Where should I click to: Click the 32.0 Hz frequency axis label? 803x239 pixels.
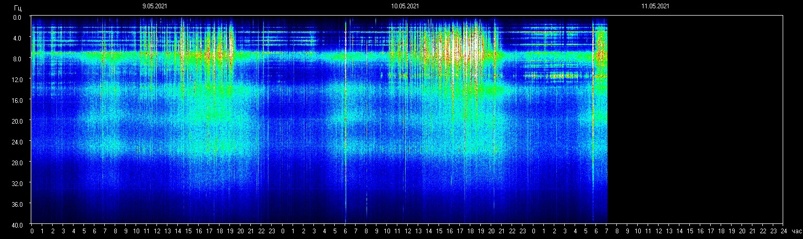[17, 183]
